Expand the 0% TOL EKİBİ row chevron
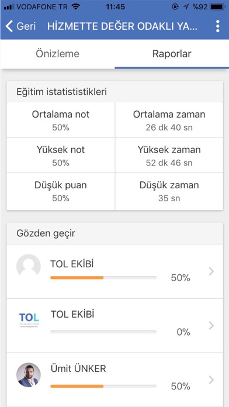The width and height of the screenshot is (229, 407). click(x=211, y=326)
